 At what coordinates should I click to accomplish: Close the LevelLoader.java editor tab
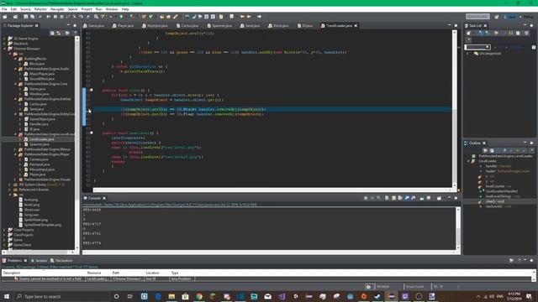click(x=356, y=26)
